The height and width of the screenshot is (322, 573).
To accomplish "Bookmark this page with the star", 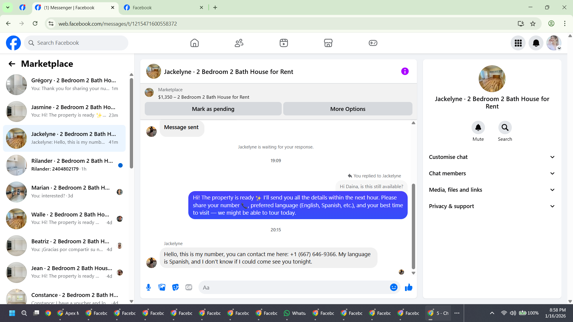I will pyautogui.click(x=533, y=24).
